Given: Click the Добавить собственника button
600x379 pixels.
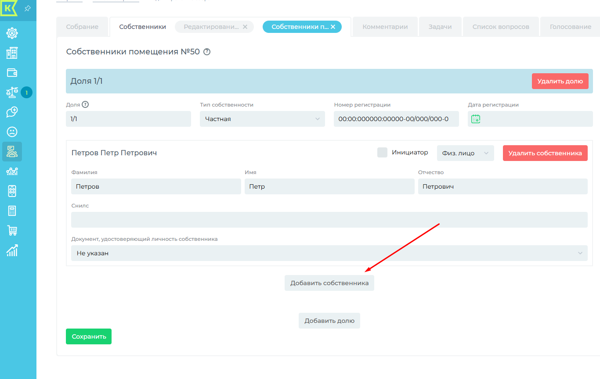Looking at the screenshot, I should point(329,283).
